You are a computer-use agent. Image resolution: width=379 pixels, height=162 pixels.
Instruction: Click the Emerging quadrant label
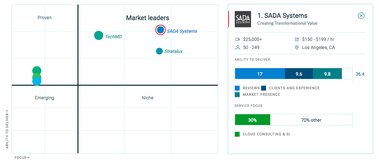point(45,98)
